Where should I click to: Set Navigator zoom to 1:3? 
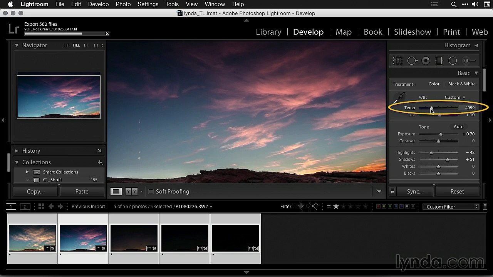point(96,45)
